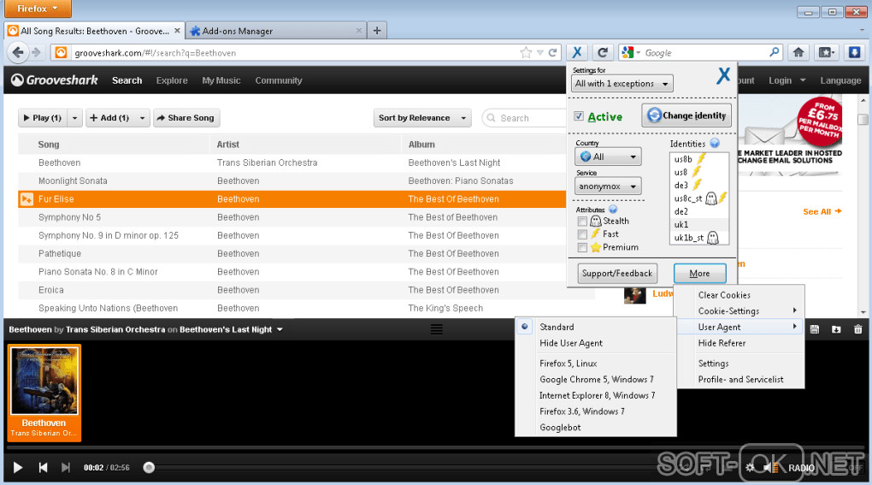Screen dimensions: 872x485
Task: Click the page vertical scrollbar
Action: [x=863, y=205]
